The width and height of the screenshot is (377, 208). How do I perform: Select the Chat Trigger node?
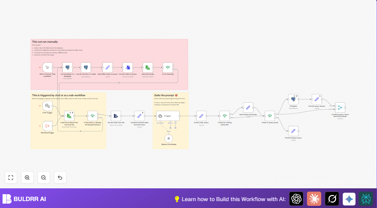(47, 106)
